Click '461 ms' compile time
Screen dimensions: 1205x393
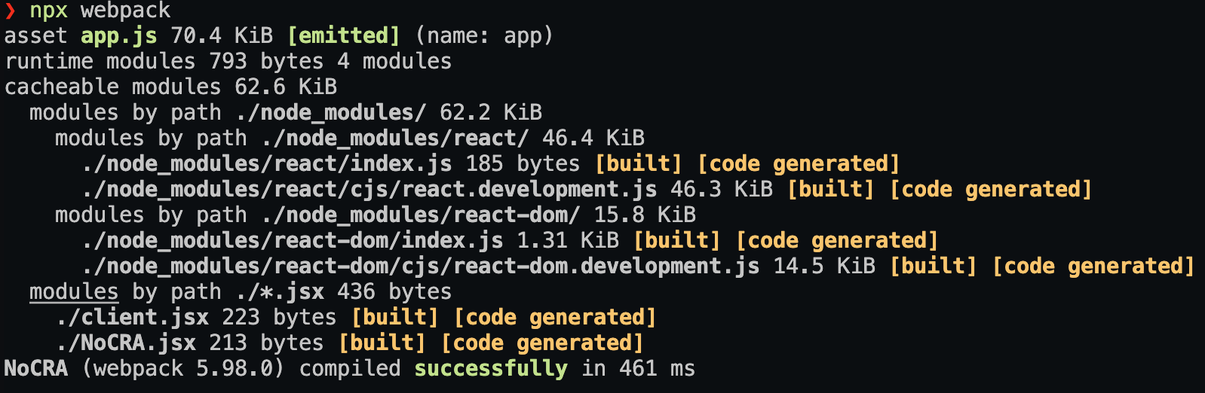(658, 369)
